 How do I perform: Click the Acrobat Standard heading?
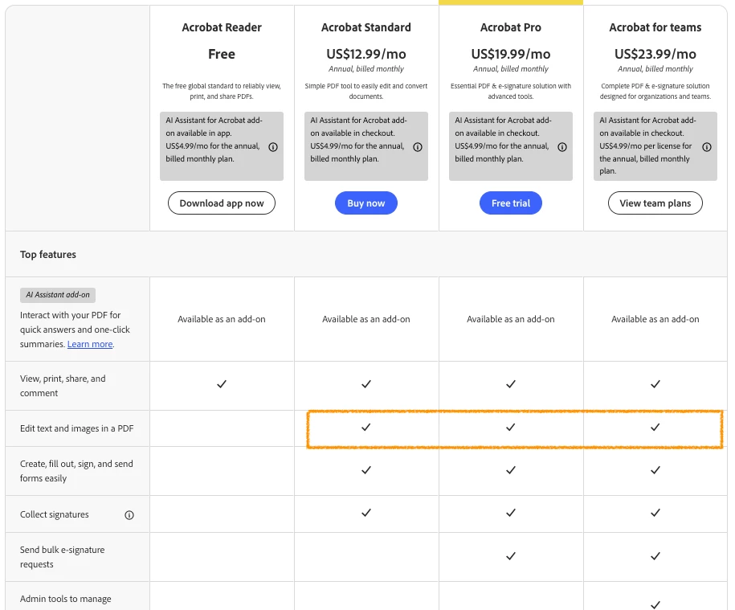pos(365,27)
